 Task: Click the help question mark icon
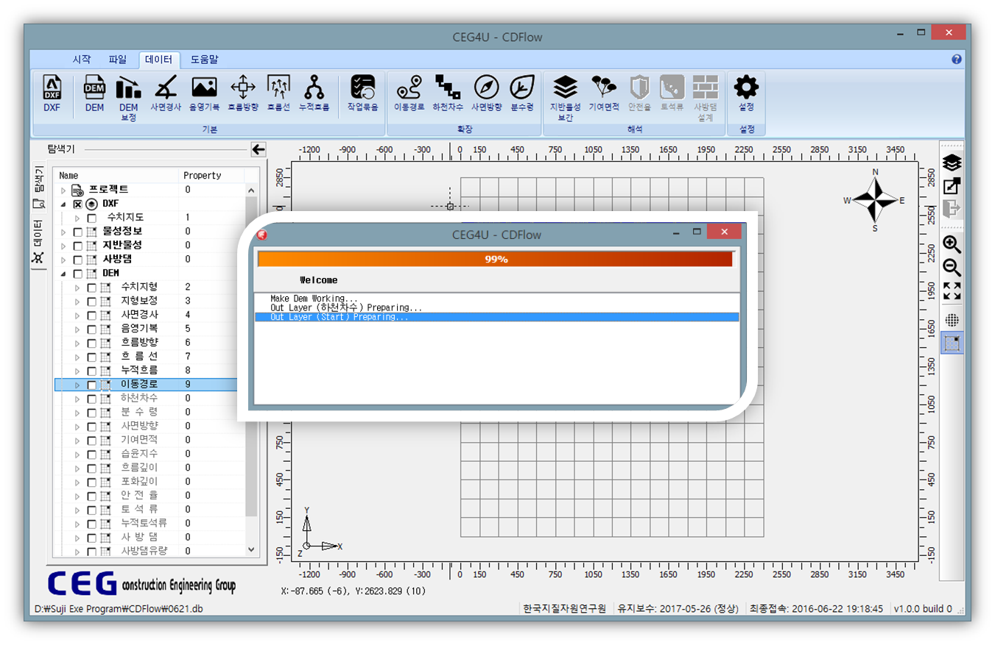pyautogui.click(x=956, y=59)
